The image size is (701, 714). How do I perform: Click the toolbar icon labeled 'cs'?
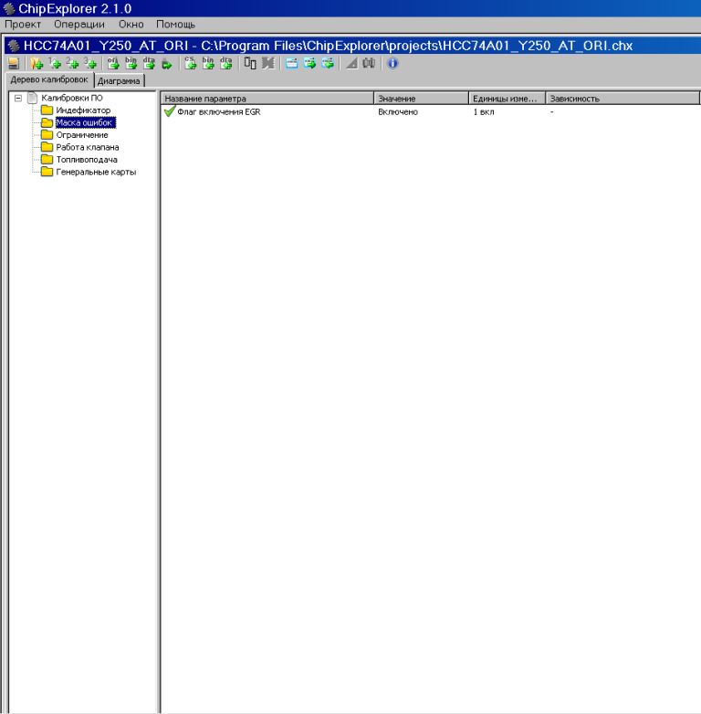pos(191,64)
